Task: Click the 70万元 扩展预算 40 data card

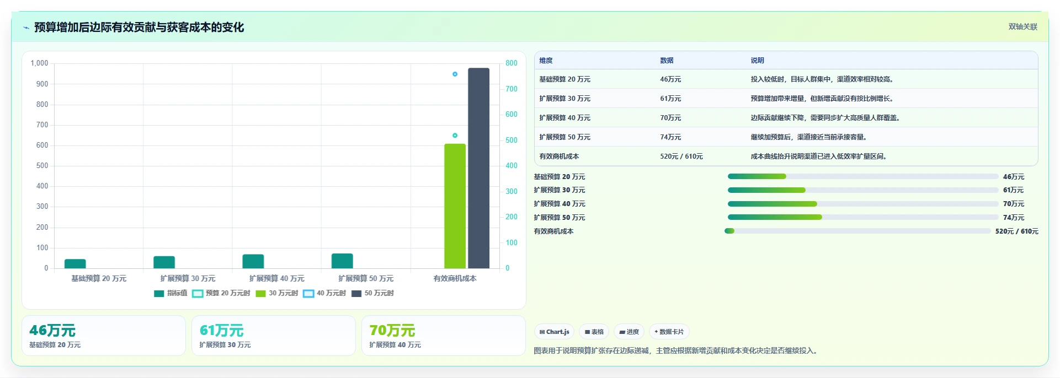Action: tap(444, 336)
